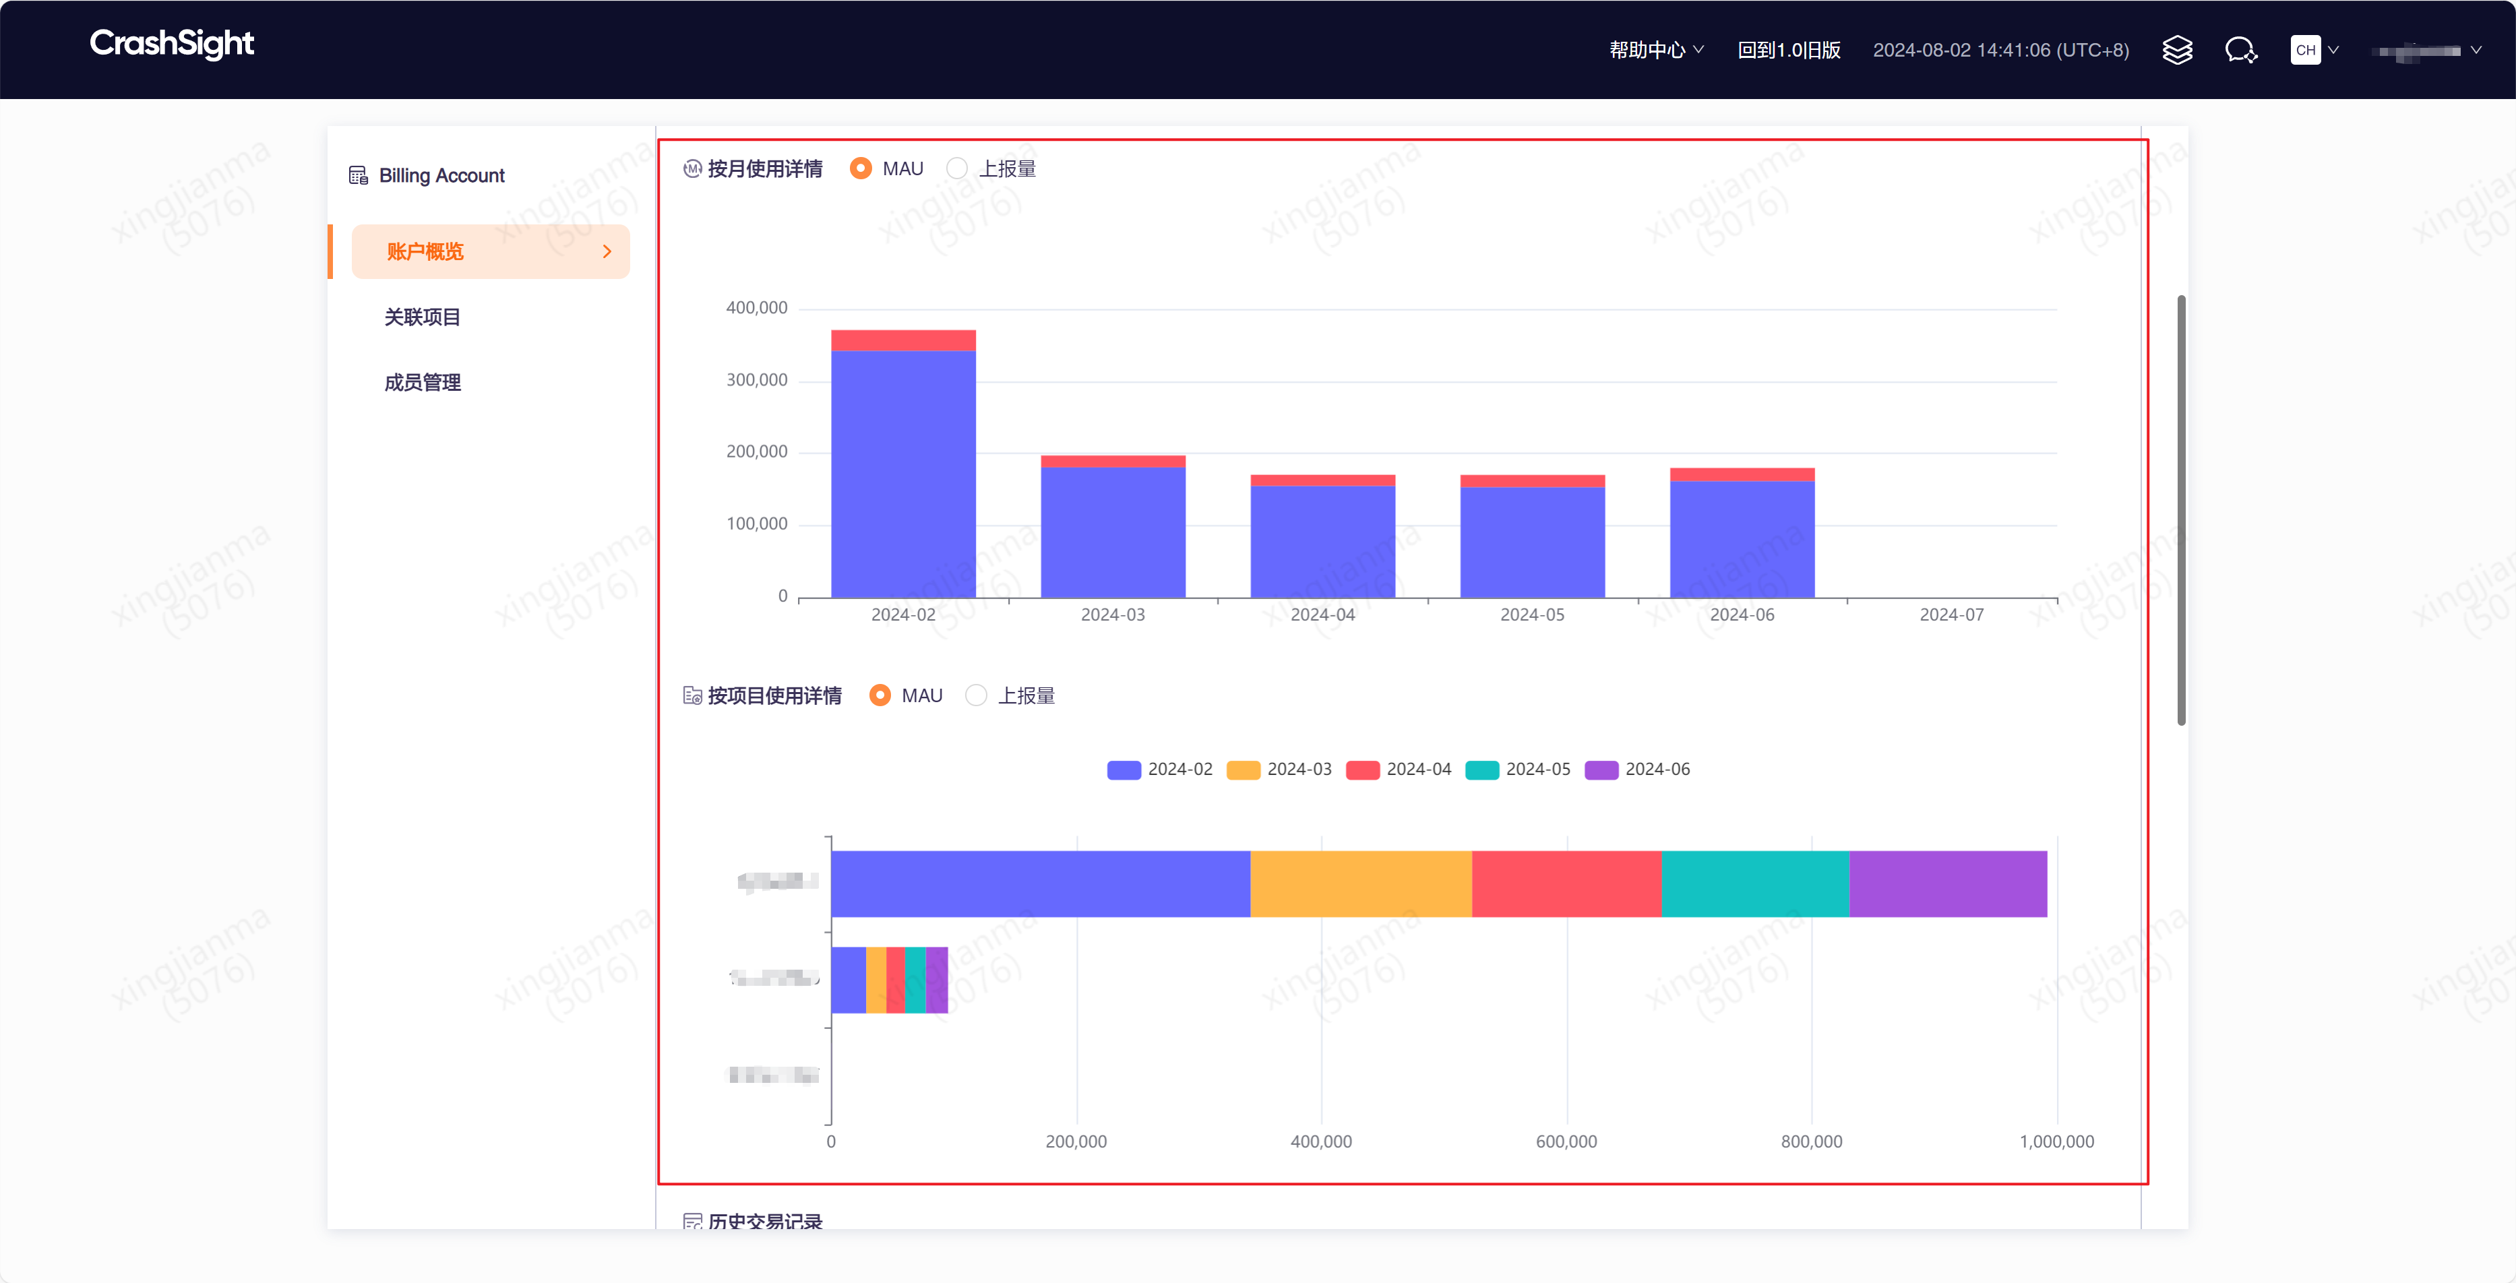Click the 2024-06 monthly bar

1742,533
